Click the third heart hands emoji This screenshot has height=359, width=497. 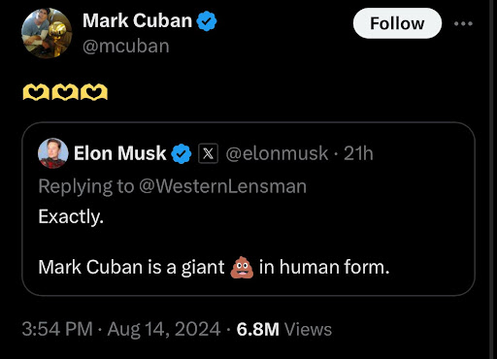coord(94,92)
